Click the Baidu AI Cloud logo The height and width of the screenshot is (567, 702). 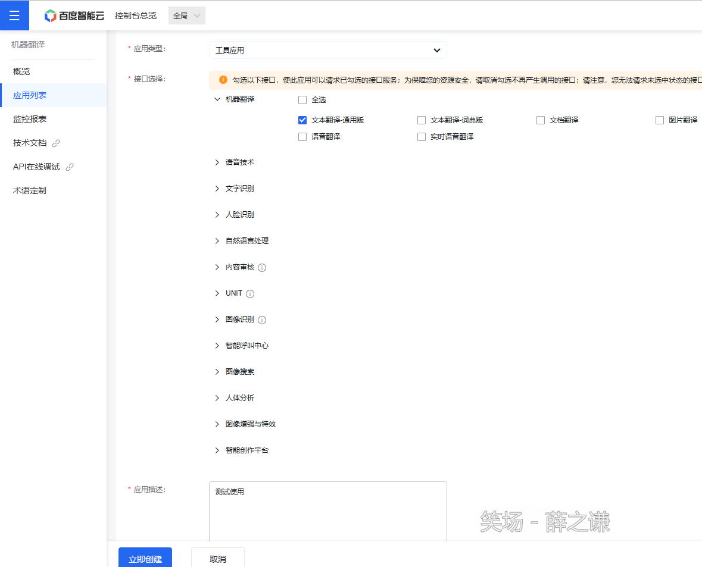[74, 16]
